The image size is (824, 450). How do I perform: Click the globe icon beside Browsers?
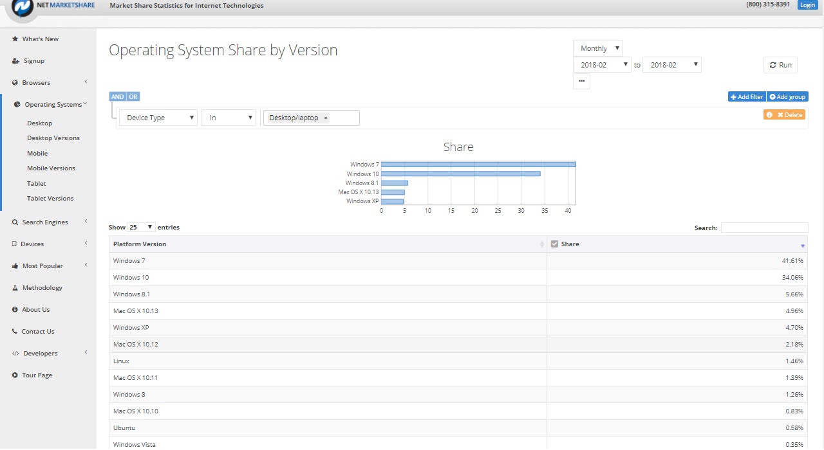tap(15, 83)
